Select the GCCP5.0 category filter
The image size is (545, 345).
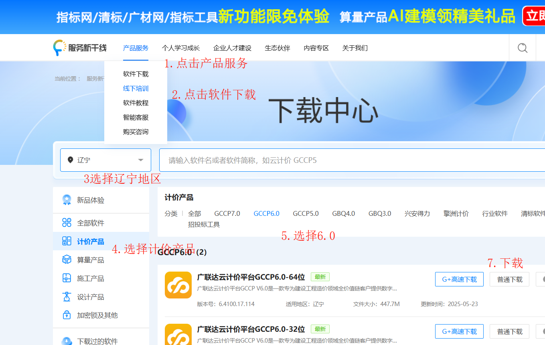coord(306,213)
